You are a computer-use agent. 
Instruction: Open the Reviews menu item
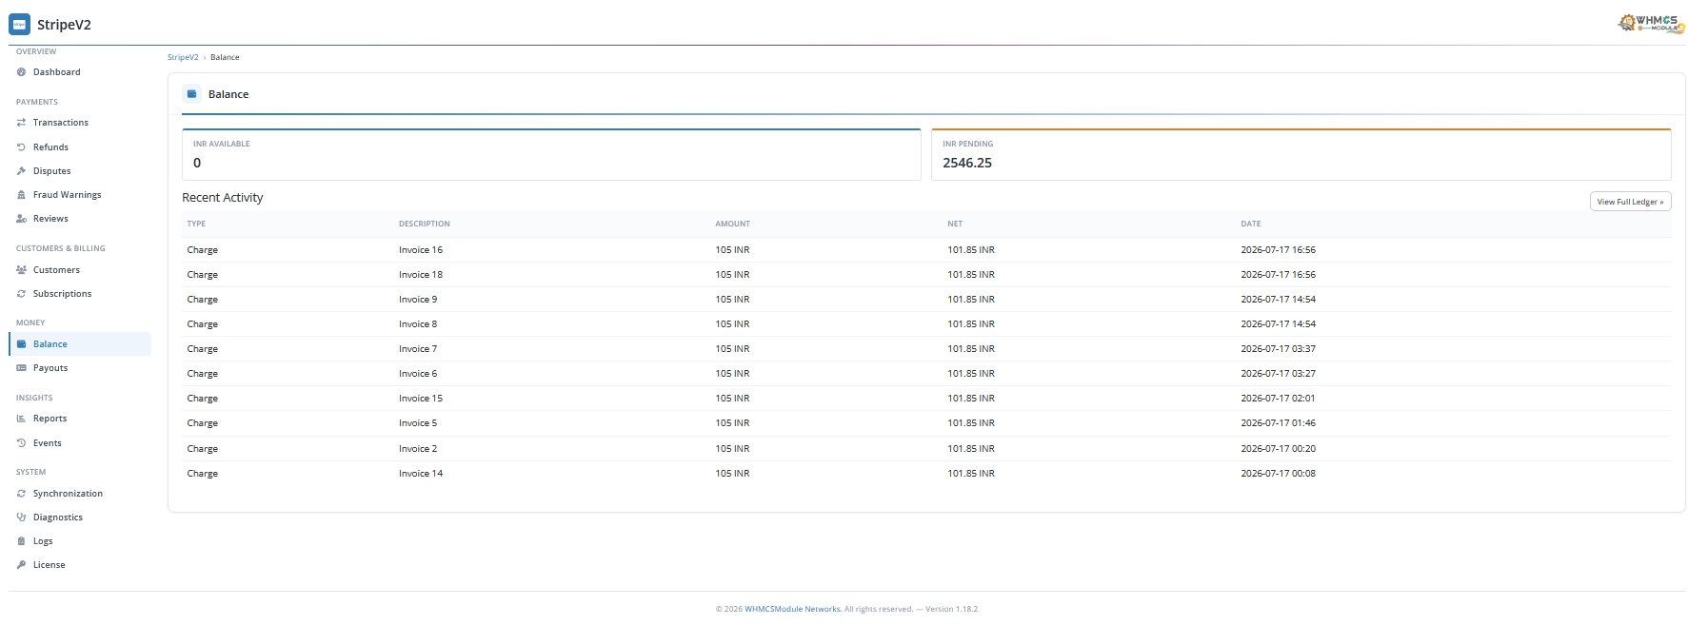(x=80, y=219)
